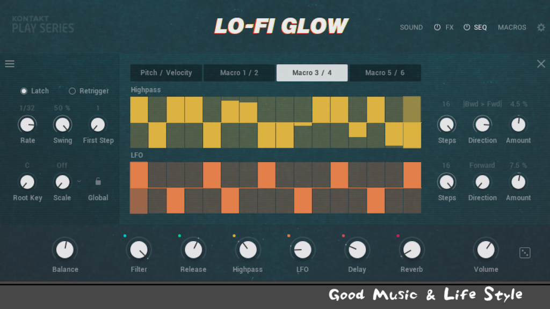Click the Reverb macro knob
550x309 pixels.
(411, 250)
